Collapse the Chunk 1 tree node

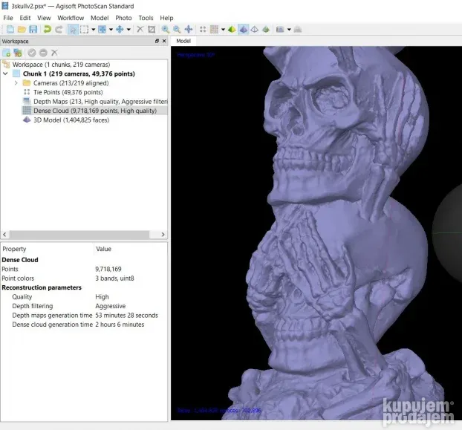(5, 74)
